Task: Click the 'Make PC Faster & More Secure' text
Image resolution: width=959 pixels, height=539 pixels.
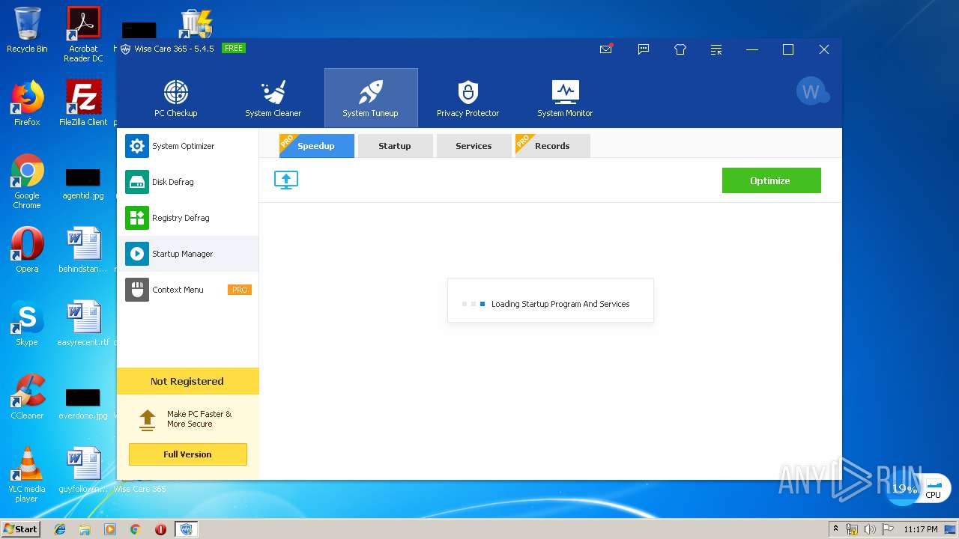Action: point(199,418)
